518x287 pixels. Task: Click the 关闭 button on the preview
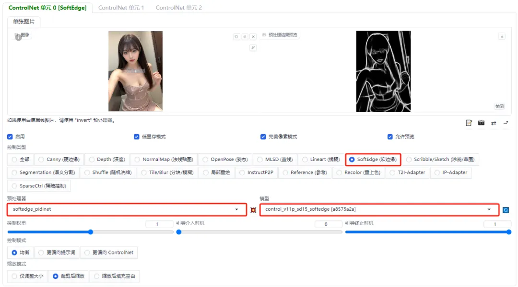[500, 106]
